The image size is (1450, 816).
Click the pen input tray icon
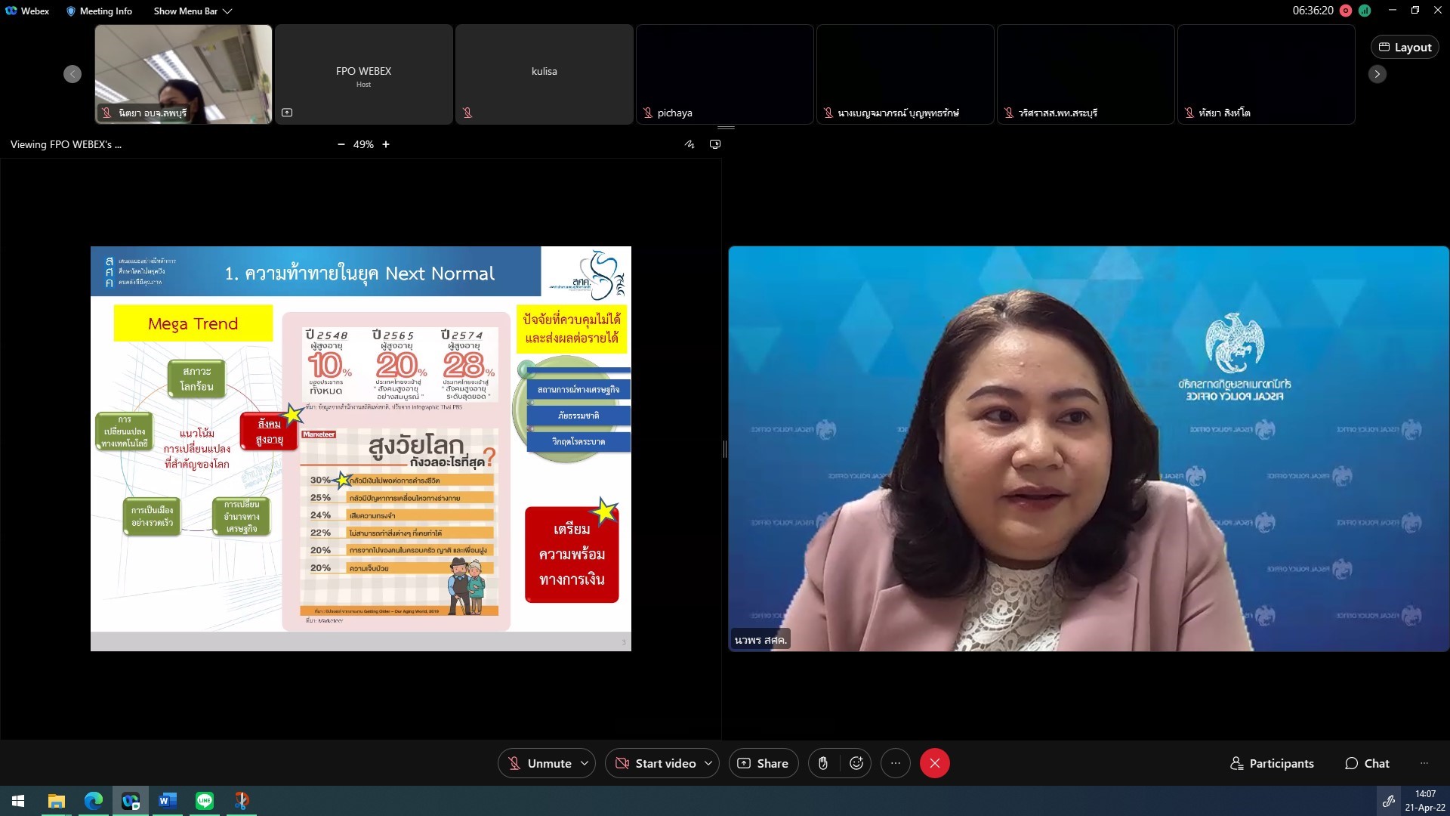pos(1388,801)
